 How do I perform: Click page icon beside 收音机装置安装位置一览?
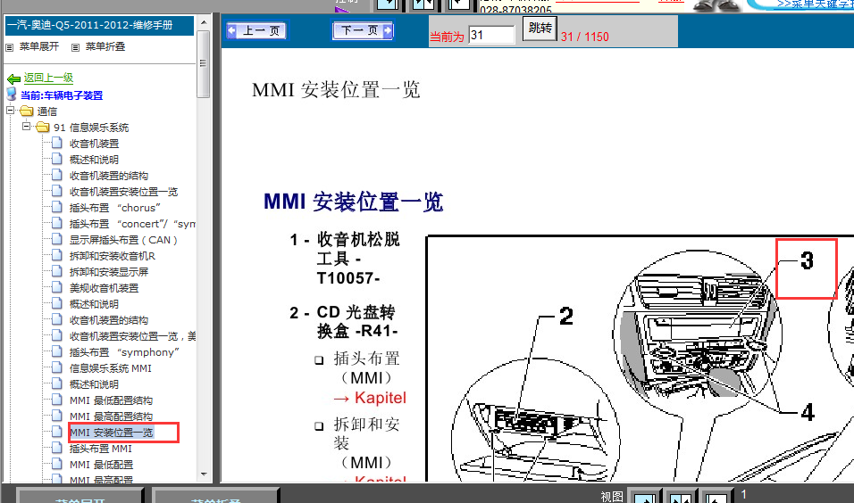pyautogui.click(x=57, y=191)
